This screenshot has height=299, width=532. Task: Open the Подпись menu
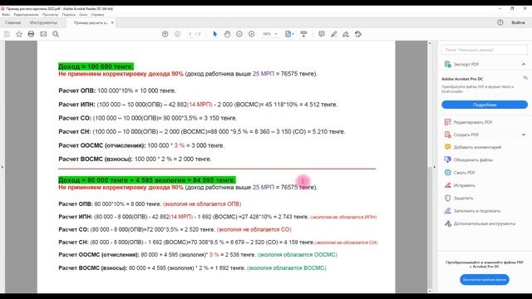point(68,15)
